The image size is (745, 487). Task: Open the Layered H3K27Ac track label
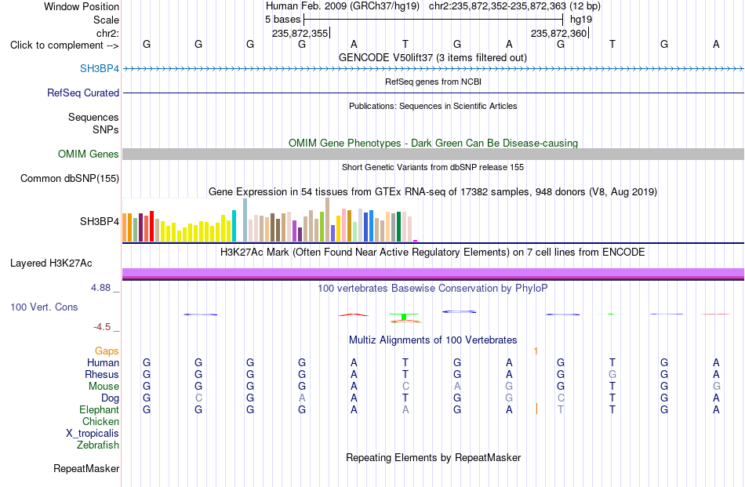coord(51,263)
